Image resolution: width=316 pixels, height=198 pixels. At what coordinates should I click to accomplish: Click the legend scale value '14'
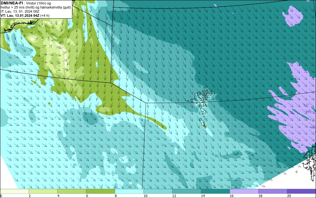[203, 196]
